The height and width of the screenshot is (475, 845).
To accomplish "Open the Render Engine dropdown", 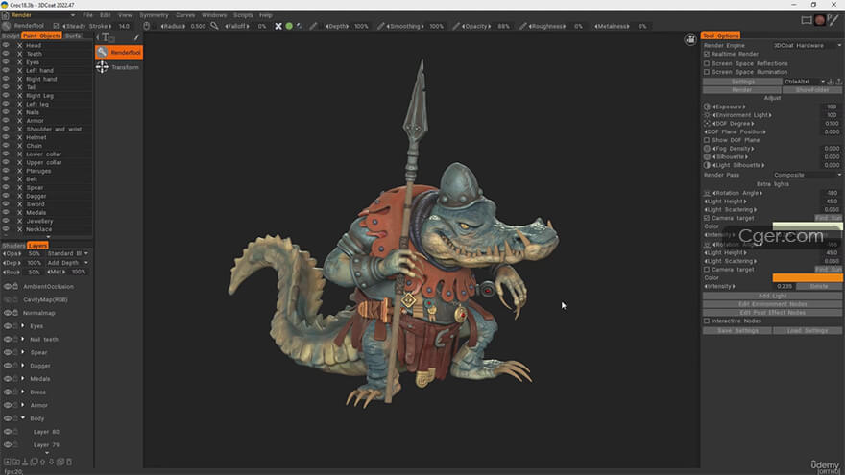I will click(807, 46).
